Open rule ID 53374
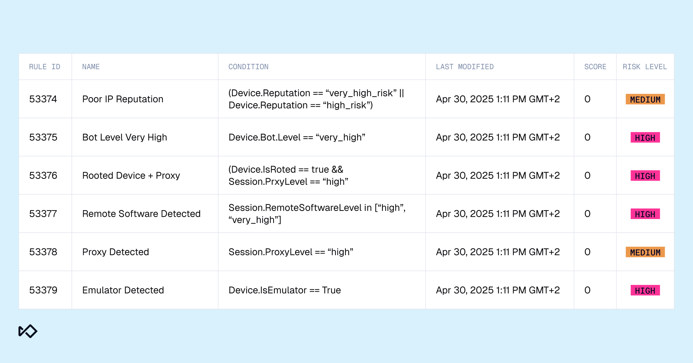The height and width of the screenshot is (363, 693). (43, 99)
